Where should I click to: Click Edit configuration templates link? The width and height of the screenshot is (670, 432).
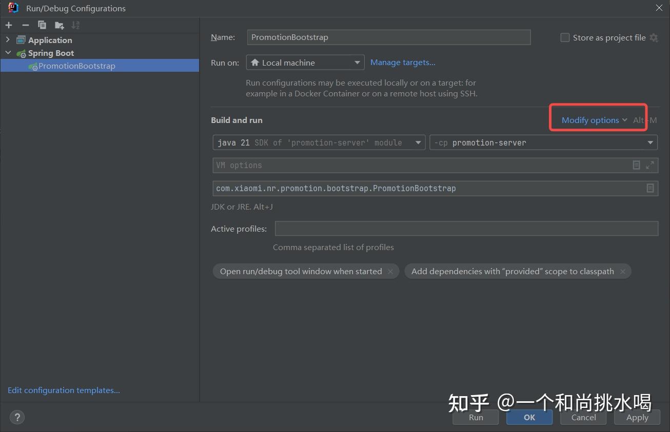[63, 390]
